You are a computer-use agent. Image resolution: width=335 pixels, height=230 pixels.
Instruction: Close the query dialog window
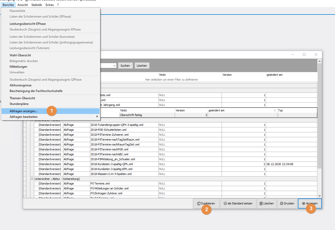[x=316, y=55]
